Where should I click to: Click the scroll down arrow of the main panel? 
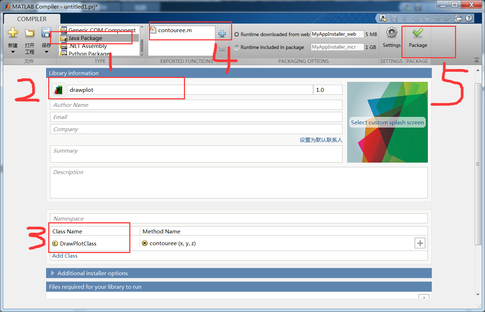point(478,295)
